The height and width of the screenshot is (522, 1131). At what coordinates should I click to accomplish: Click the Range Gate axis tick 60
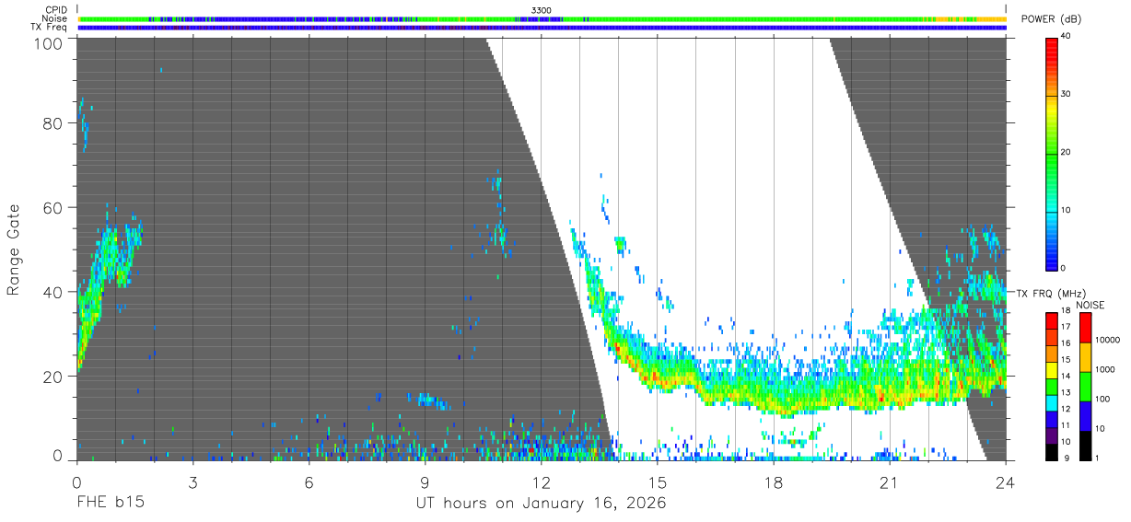click(x=53, y=208)
